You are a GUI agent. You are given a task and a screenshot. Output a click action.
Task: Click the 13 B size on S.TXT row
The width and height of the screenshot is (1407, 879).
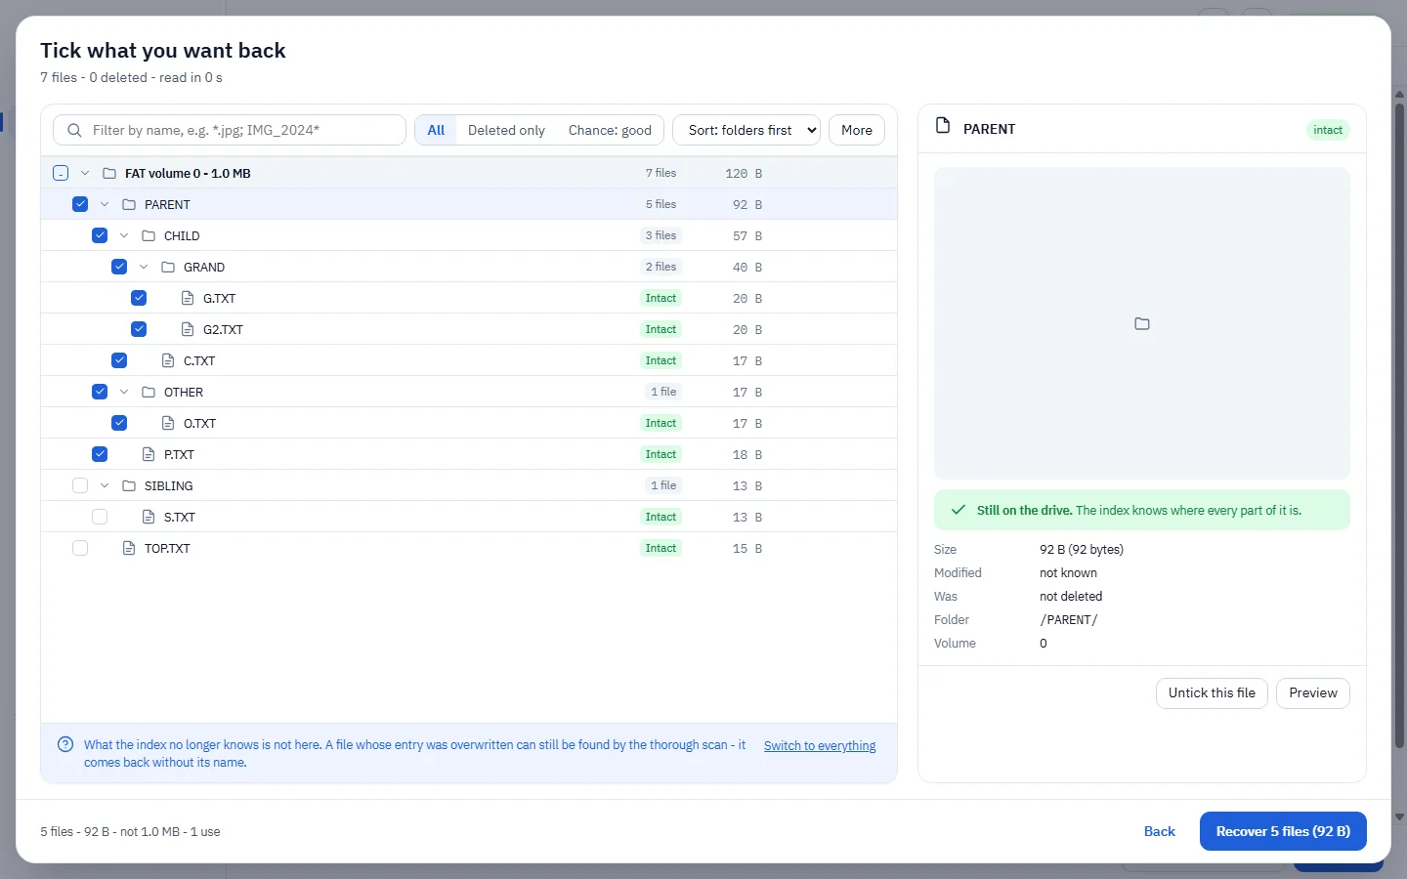[x=747, y=517]
